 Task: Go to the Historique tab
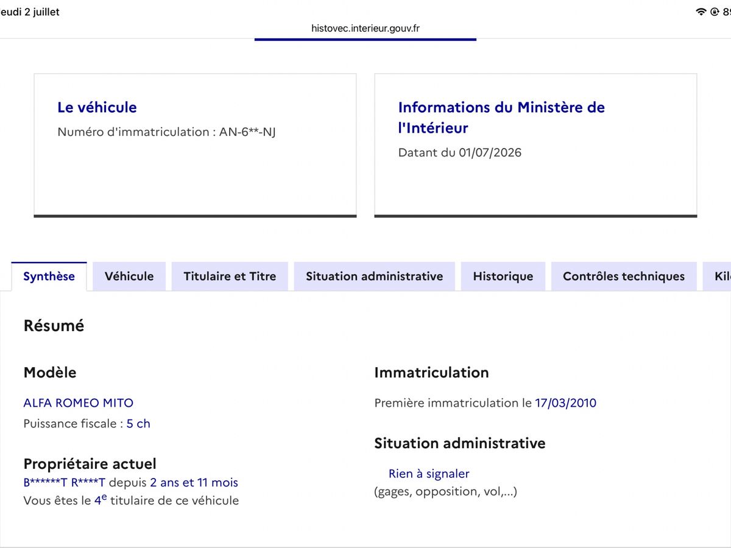point(503,276)
